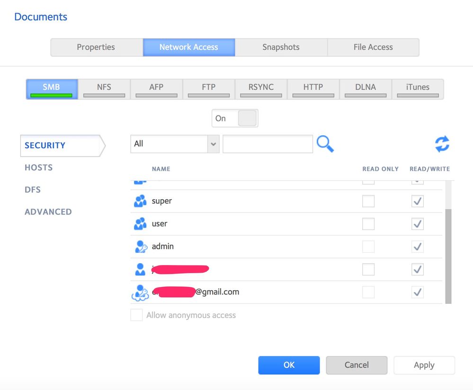
Task: Open the Snapshots tab
Action: pos(281,47)
